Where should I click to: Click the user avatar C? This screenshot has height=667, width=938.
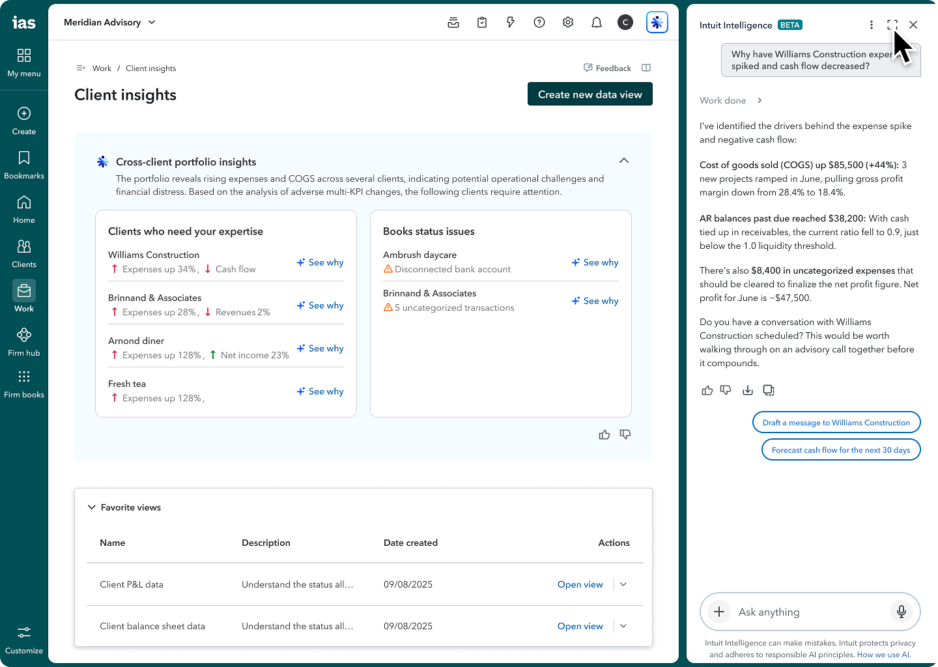625,22
